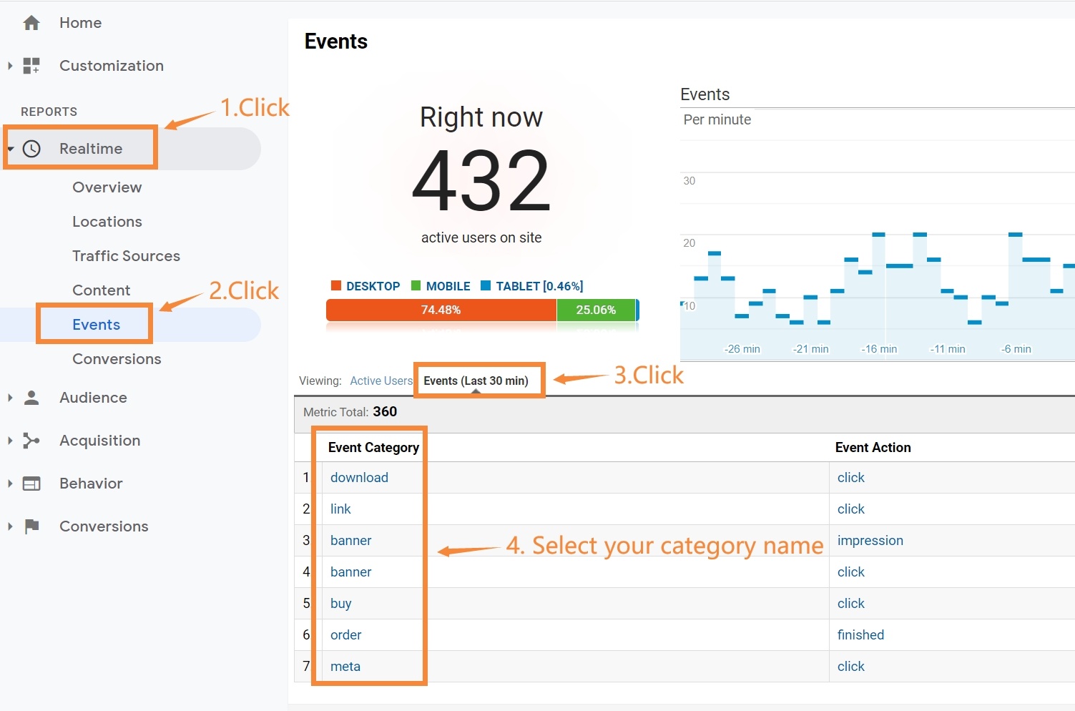Click the click action in meta row
This screenshot has height=711, width=1075.
click(851, 667)
